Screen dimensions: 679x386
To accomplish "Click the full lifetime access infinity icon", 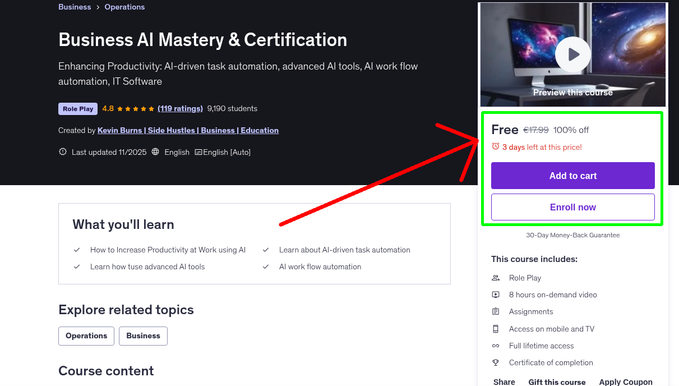I will point(496,346).
